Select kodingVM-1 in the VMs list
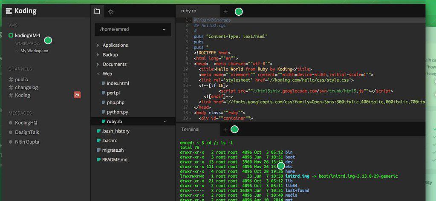436x201 pixels. click(28, 36)
